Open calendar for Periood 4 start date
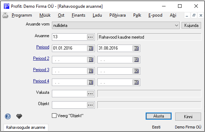 pos(91,82)
